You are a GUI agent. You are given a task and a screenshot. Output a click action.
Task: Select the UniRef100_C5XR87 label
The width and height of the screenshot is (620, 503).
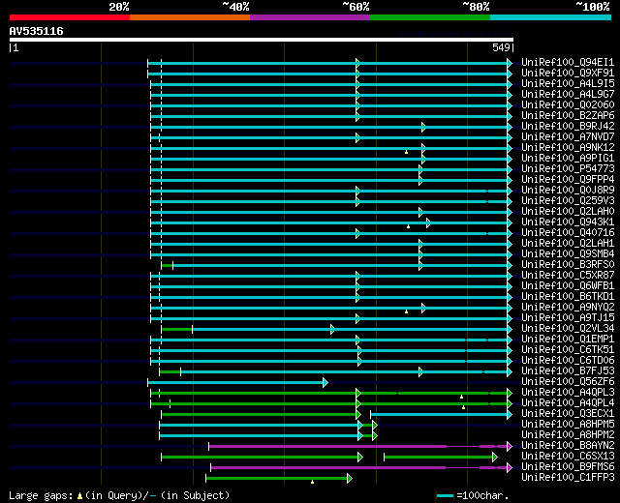[x=568, y=276]
